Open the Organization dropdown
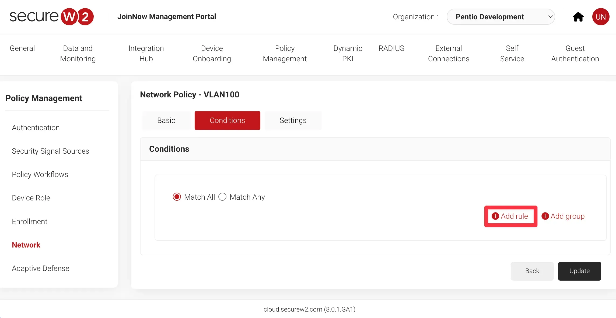This screenshot has width=616, height=318. coord(500,17)
